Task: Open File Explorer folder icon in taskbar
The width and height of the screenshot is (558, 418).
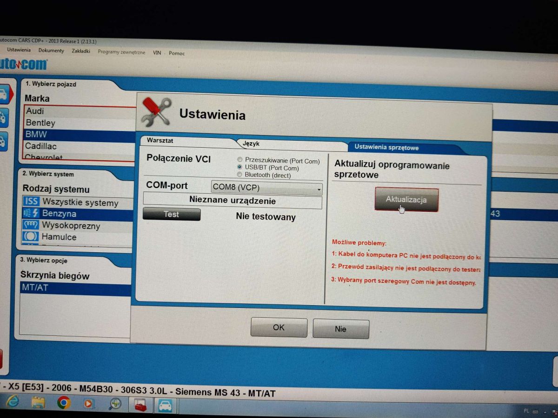Action: [x=38, y=403]
